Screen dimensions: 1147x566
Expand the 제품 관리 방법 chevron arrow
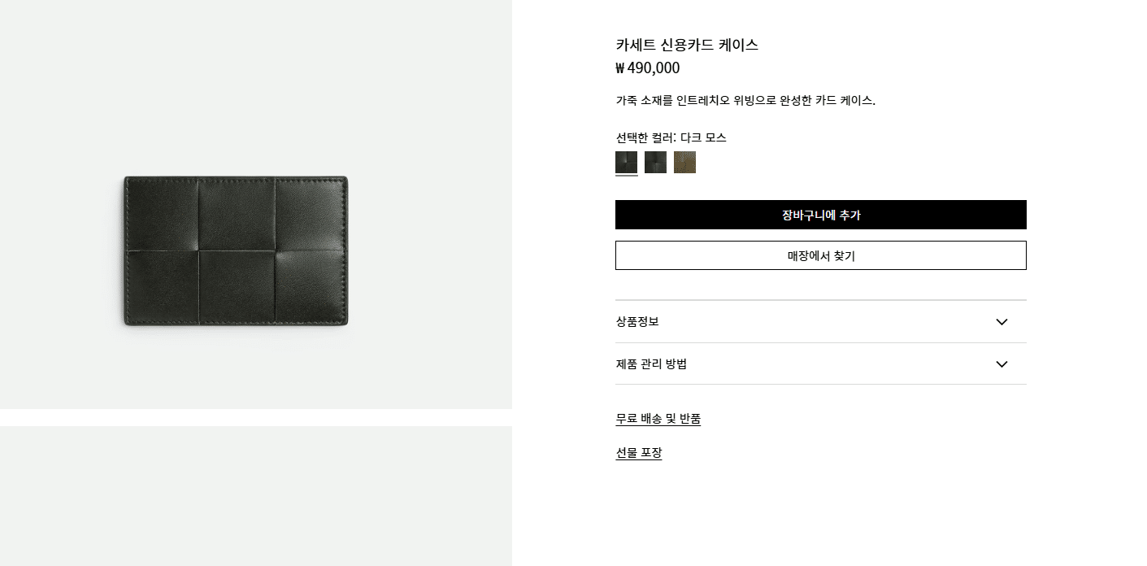(1001, 364)
